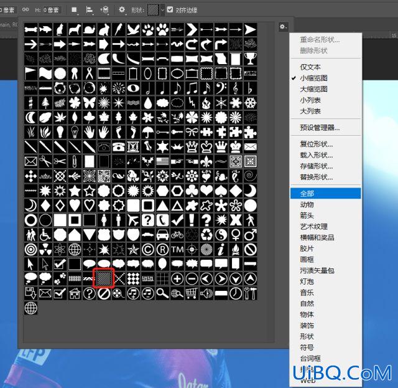Open path operations options
The width and height of the screenshot is (398, 388).
point(74,10)
